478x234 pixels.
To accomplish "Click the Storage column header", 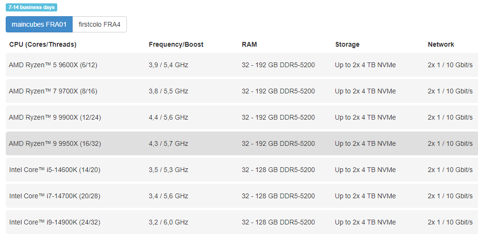I will pos(347,44).
